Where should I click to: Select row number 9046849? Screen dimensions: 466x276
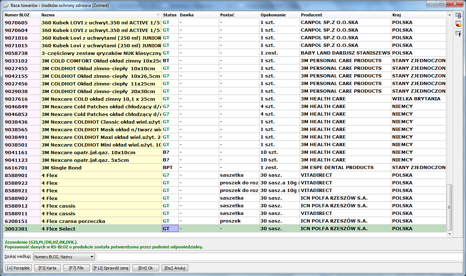coord(225,107)
